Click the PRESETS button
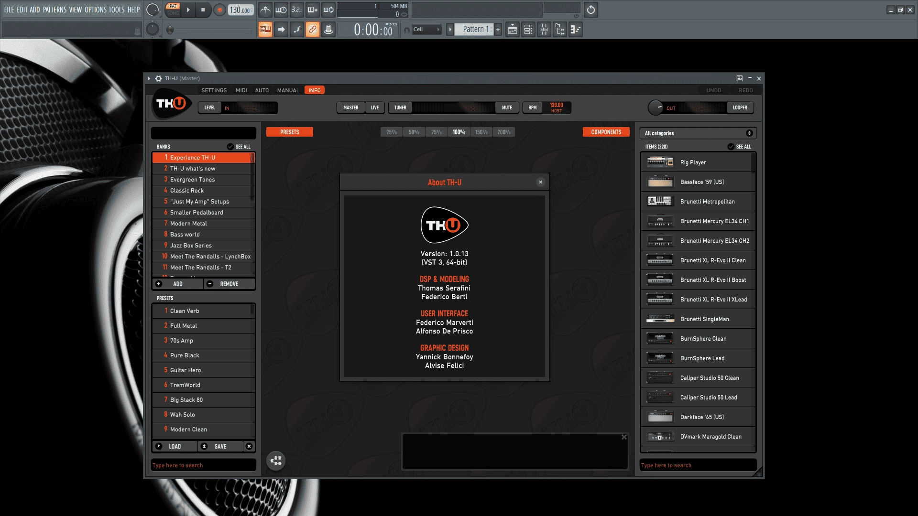The height and width of the screenshot is (516, 918). coord(290,132)
